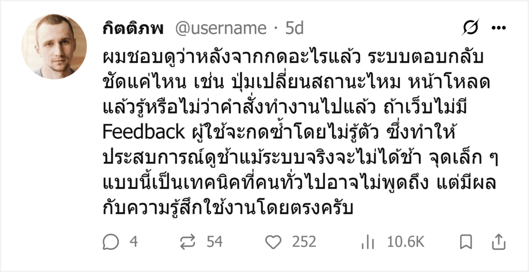Open the three-dot more options menu
Screen dimensions: 529x272
[499, 28]
